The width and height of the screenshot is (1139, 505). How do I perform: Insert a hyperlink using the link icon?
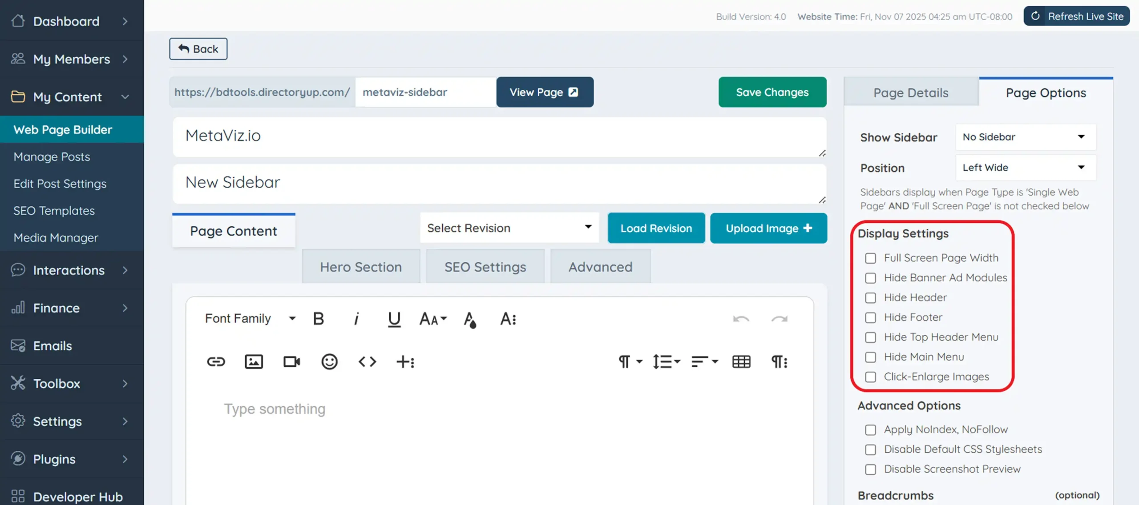(x=216, y=361)
